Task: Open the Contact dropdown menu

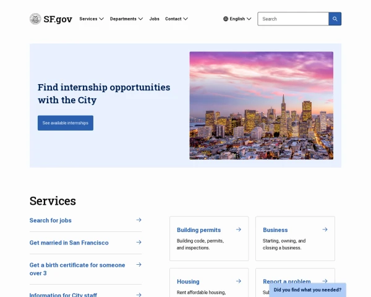Action: click(x=176, y=19)
